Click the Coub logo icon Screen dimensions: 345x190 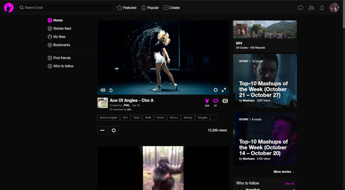[9, 8]
